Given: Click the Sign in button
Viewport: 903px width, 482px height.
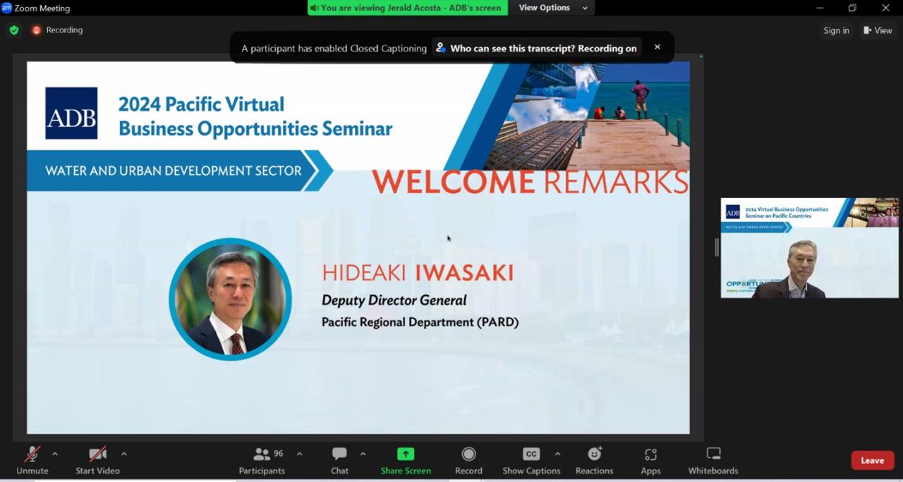Looking at the screenshot, I should pyautogui.click(x=836, y=30).
